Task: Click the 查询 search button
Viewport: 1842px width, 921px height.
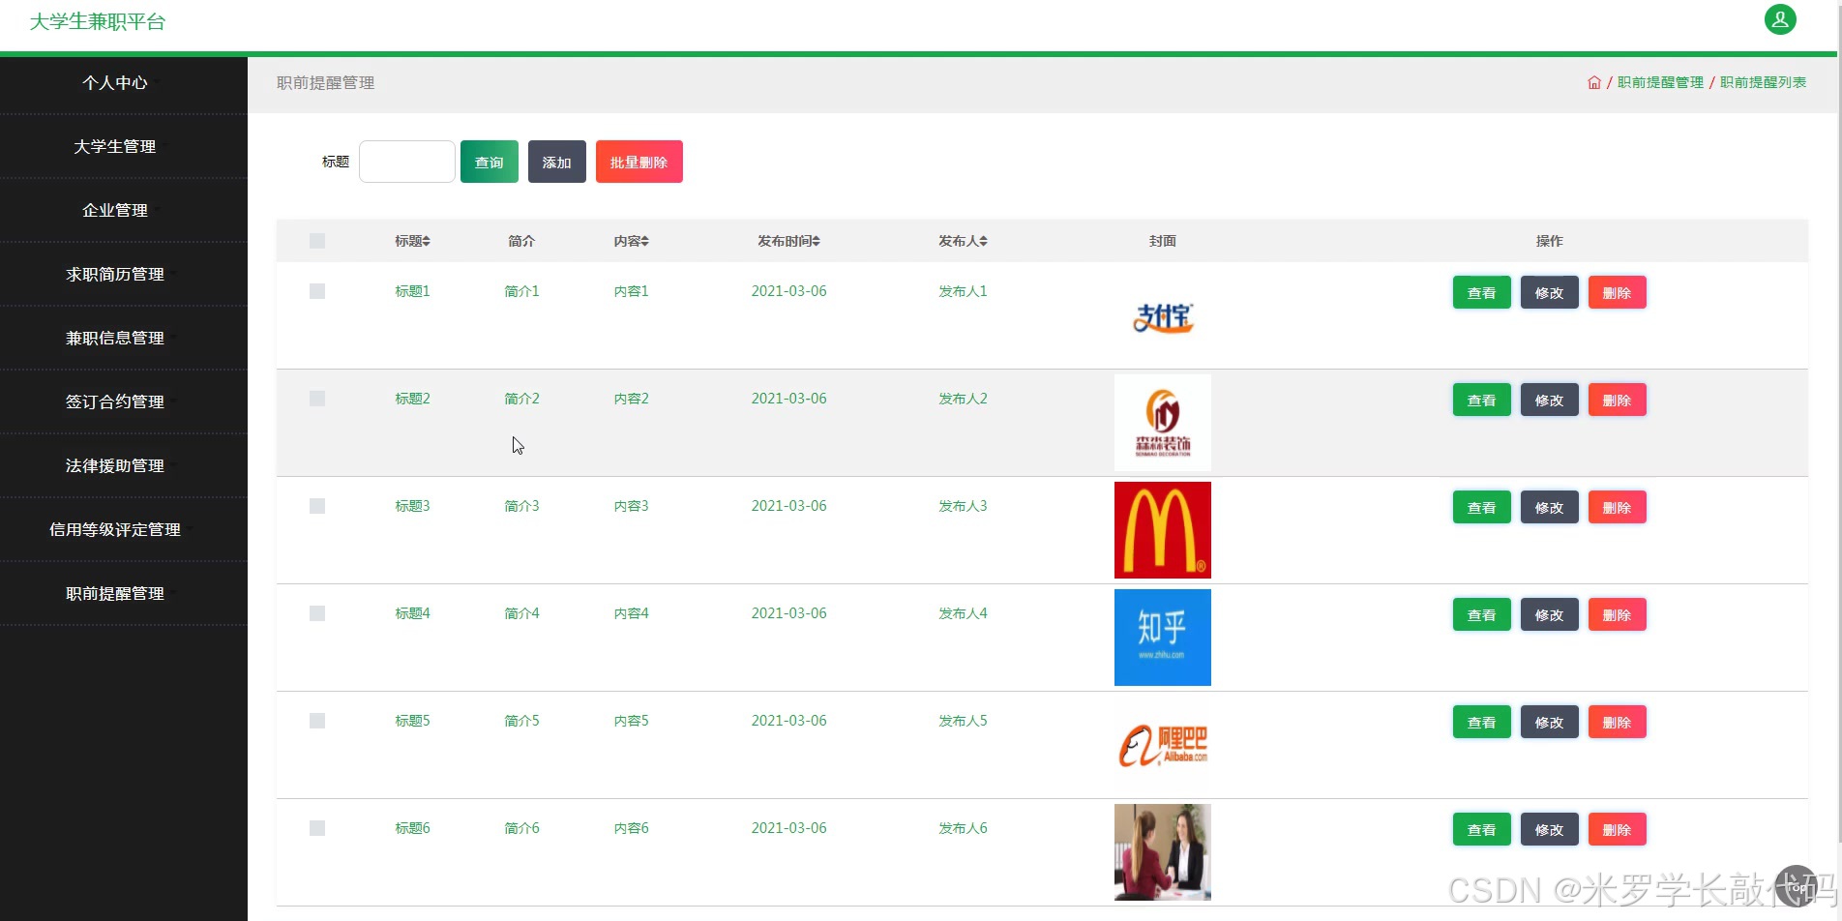Action: pos(490,162)
